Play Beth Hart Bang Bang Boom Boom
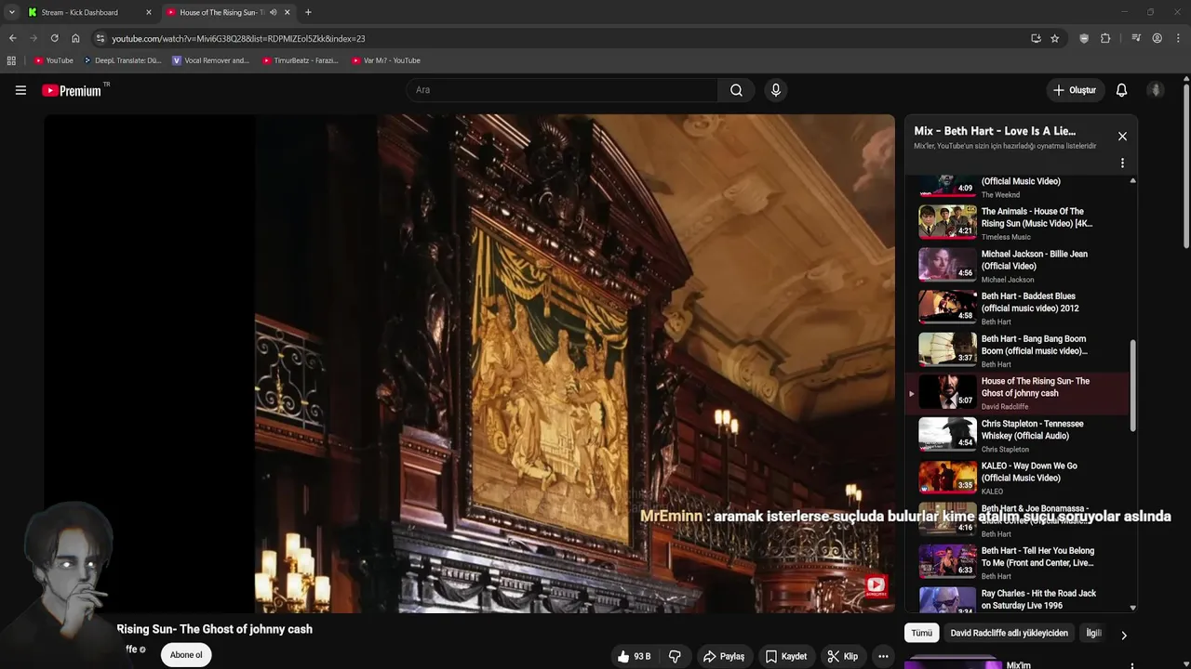 coord(1019,351)
